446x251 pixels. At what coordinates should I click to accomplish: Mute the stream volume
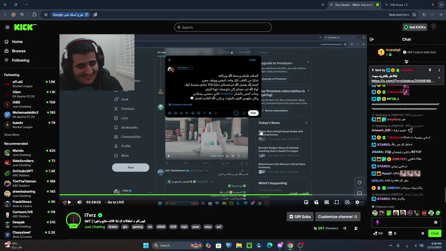pos(79,202)
